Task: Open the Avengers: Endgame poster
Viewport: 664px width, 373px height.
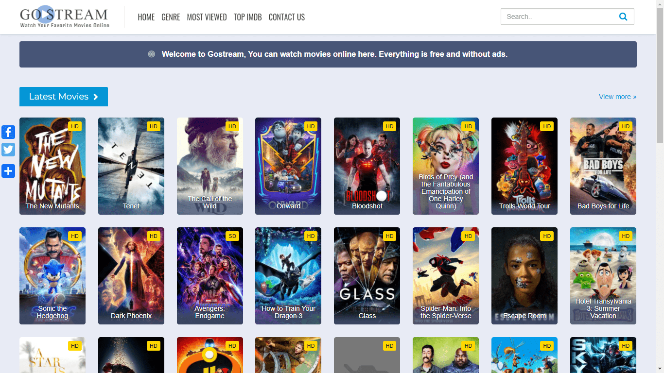Action: point(210,276)
